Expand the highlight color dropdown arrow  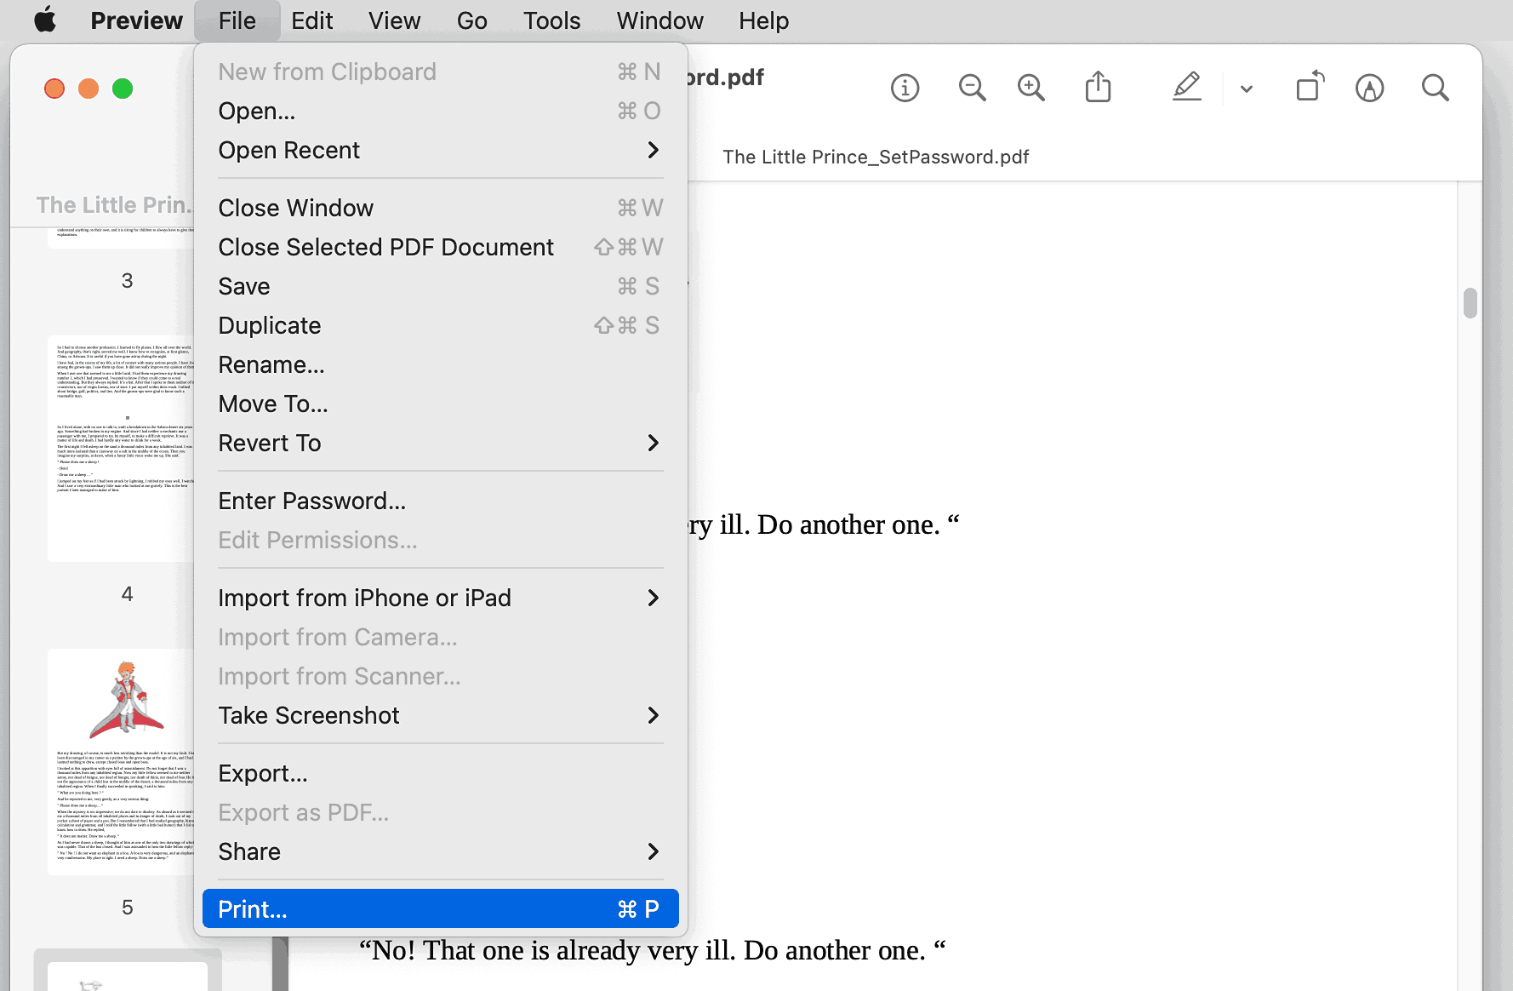(1247, 89)
